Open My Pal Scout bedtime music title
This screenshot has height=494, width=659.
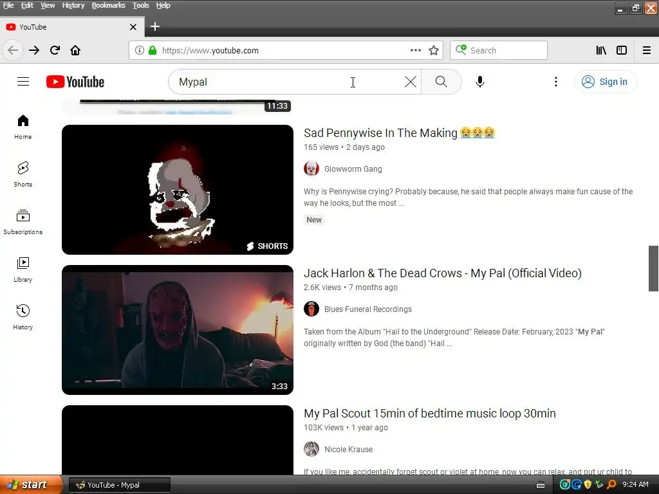click(429, 414)
